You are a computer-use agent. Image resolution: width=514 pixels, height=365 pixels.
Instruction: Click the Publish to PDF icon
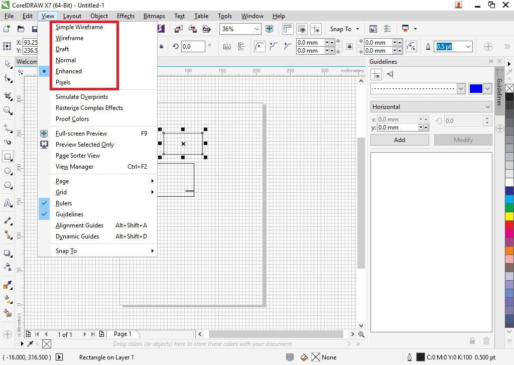point(206,29)
